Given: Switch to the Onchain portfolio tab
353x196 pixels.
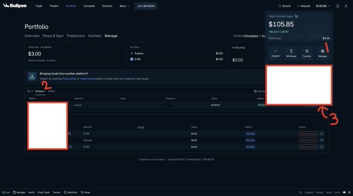Looking at the screenshot, I should [94, 36].
